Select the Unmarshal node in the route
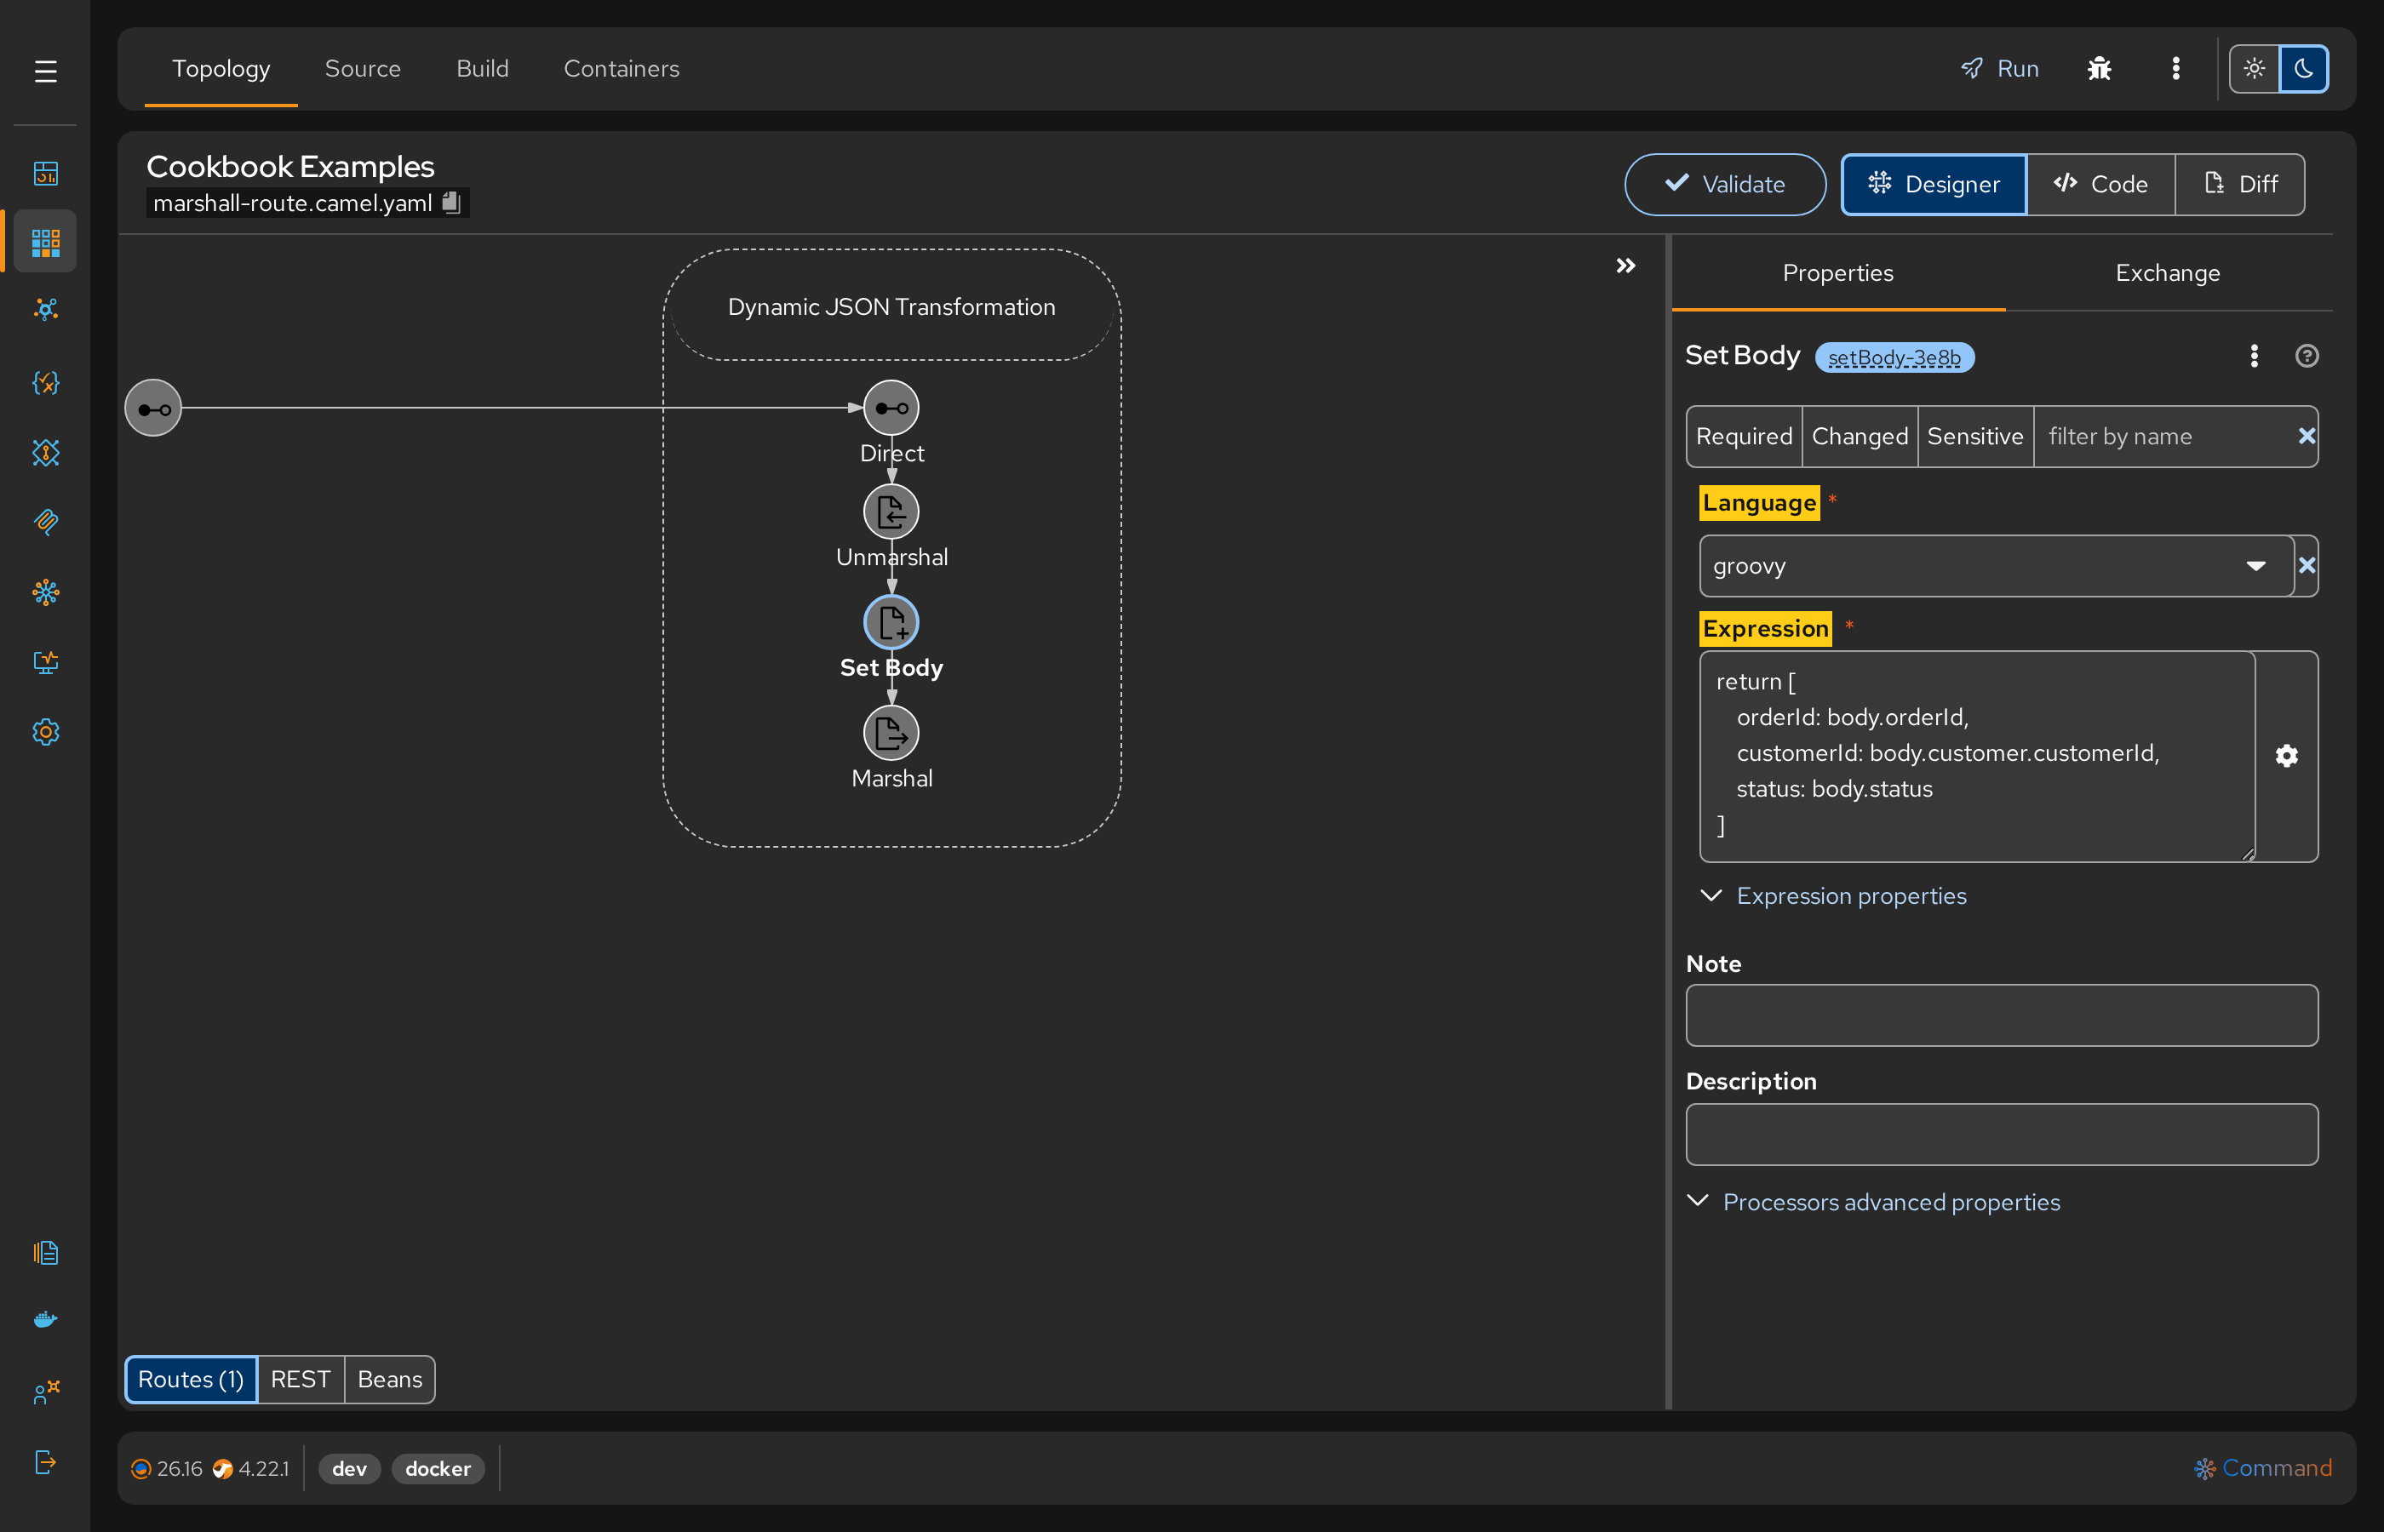The height and width of the screenshot is (1532, 2384). pyautogui.click(x=891, y=512)
